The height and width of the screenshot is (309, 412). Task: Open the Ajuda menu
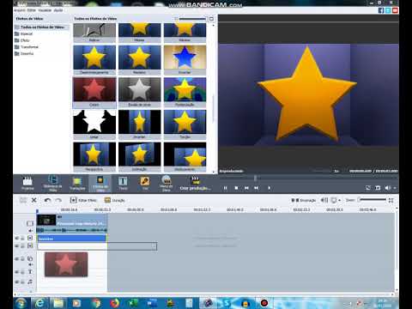(x=58, y=10)
